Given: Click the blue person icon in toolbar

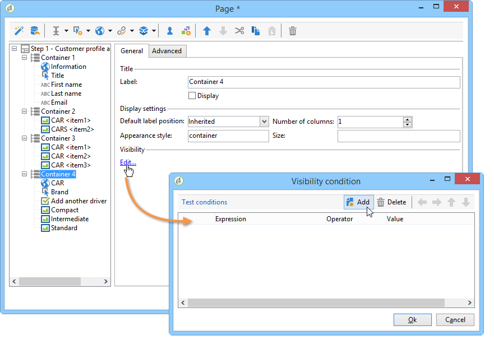Looking at the screenshot, I should pyautogui.click(x=169, y=31).
